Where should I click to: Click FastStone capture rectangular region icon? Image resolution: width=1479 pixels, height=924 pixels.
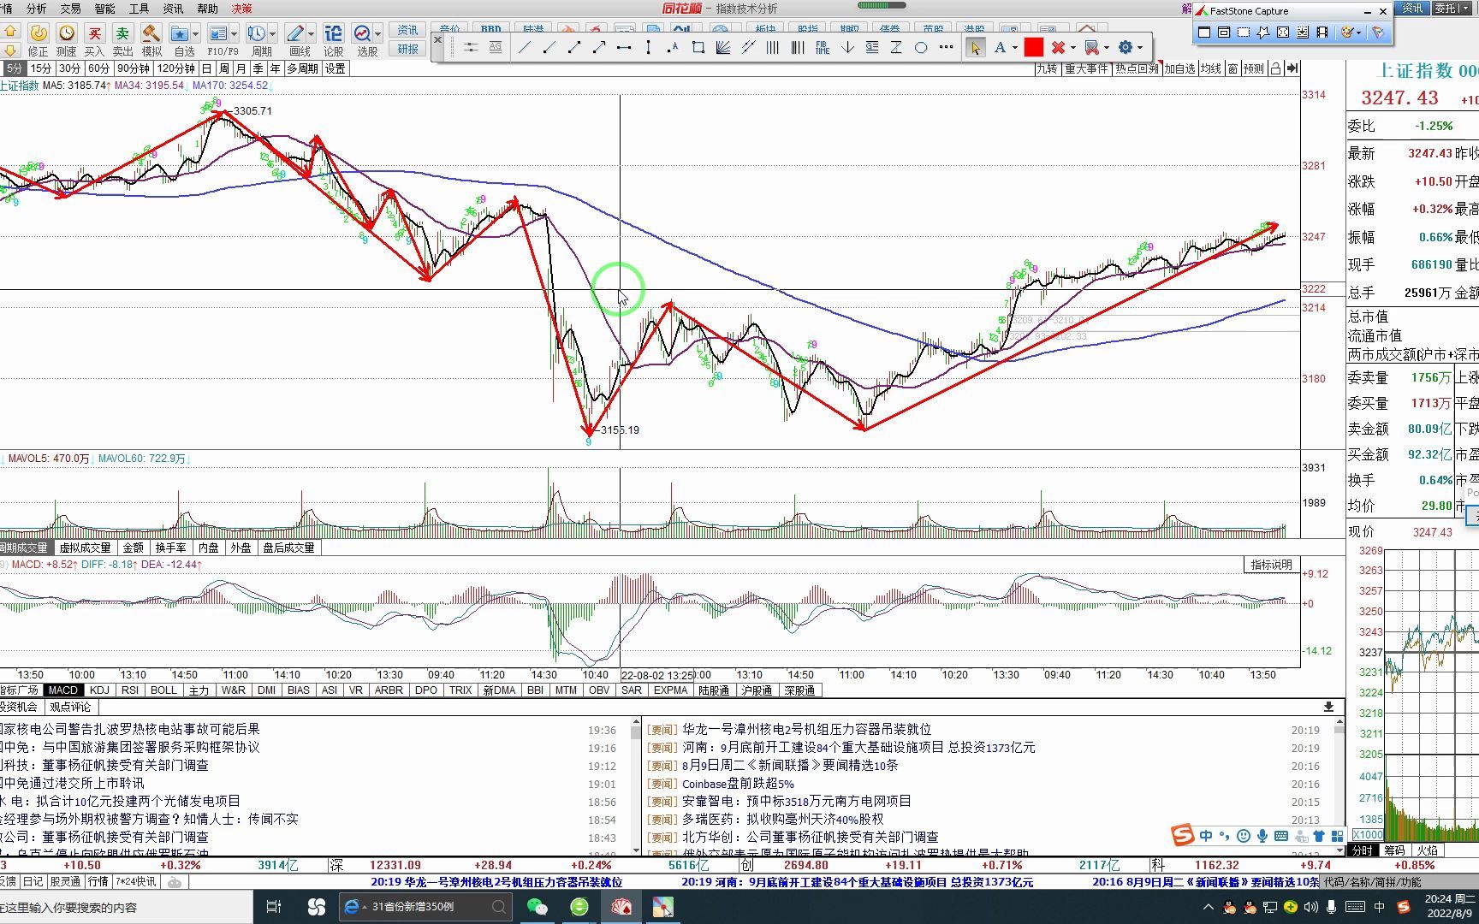[x=1244, y=33]
